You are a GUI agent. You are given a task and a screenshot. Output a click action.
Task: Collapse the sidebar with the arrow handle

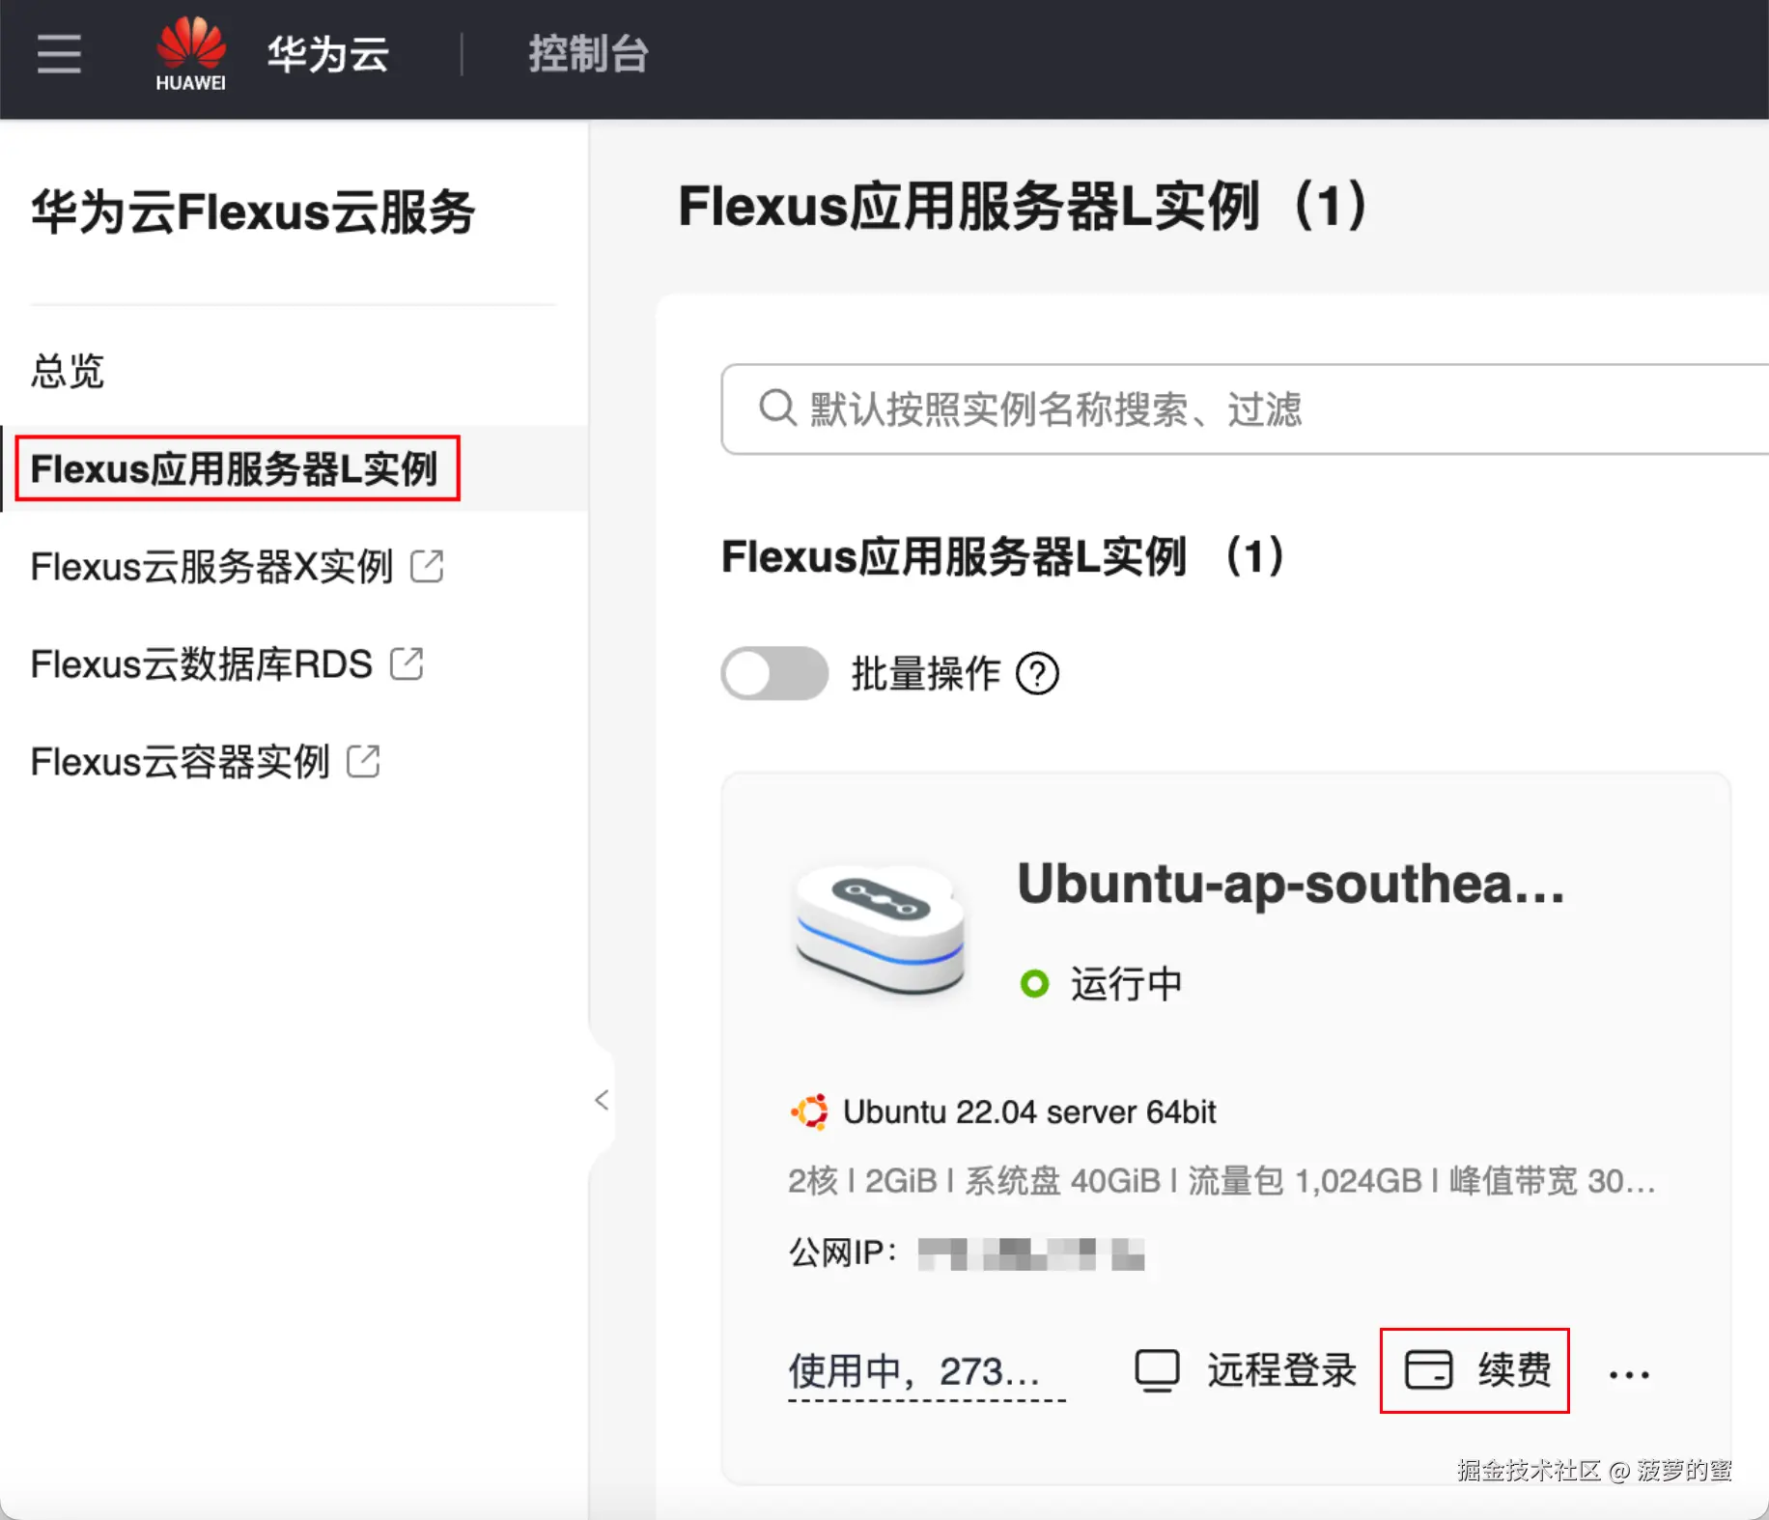(x=602, y=1100)
